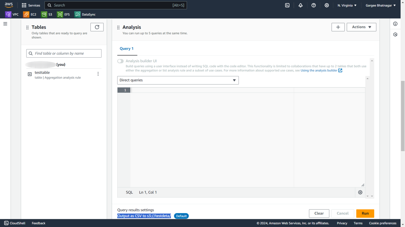The width and height of the screenshot is (405, 227).
Task: Open testtable's three-dot options menu
Action: tap(98, 74)
